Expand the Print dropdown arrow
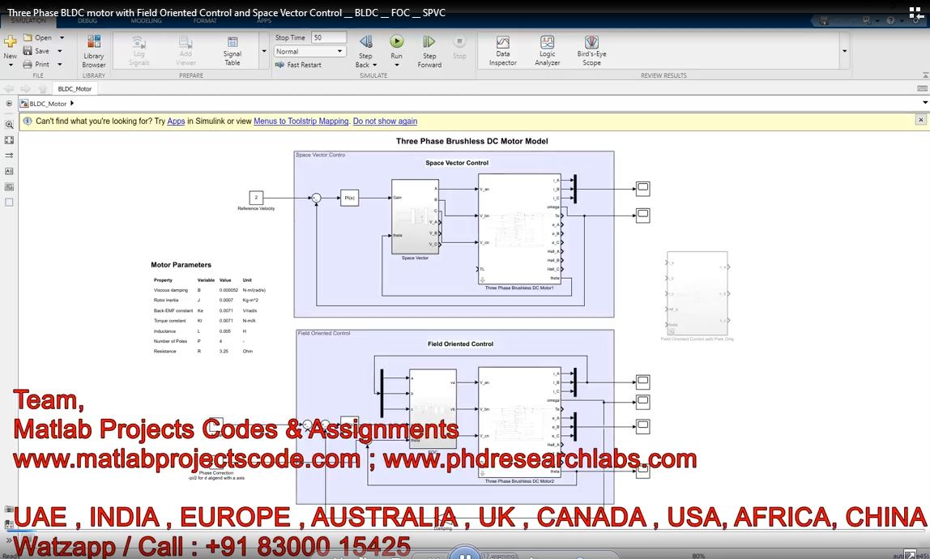This screenshot has width=930, height=559. pos(59,64)
